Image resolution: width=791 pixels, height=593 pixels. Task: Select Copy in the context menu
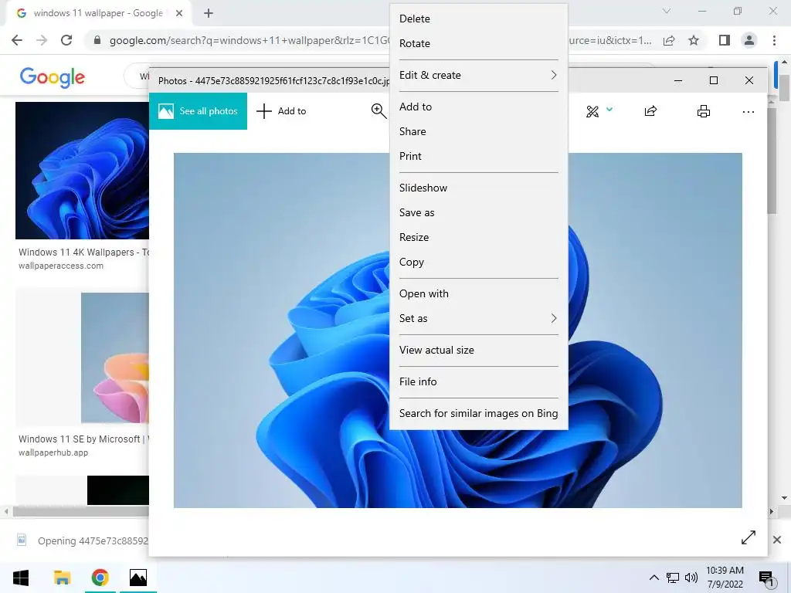(478, 262)
